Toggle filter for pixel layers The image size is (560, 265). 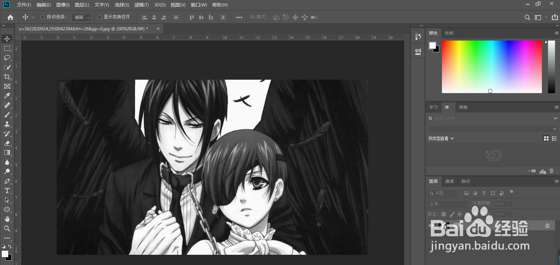466,193
